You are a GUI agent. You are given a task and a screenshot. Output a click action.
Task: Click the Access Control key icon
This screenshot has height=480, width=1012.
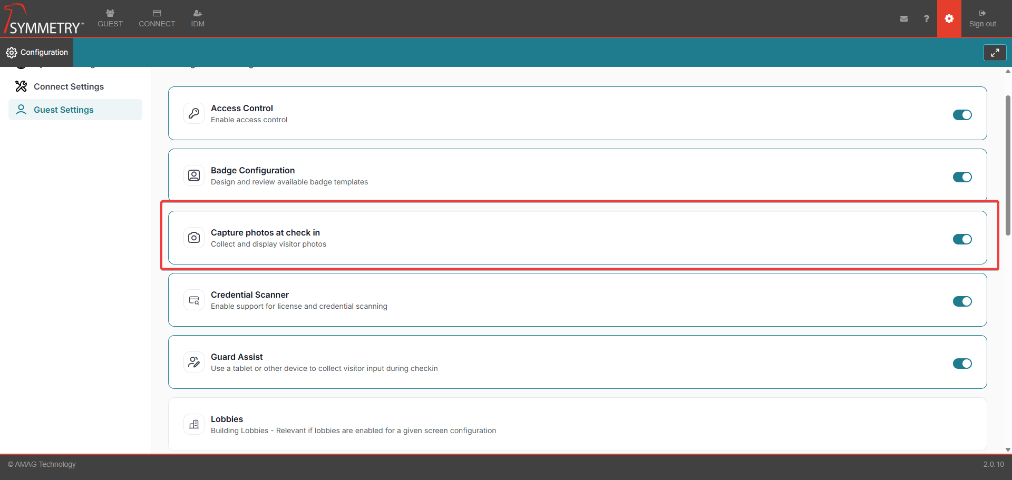(194, 113)
